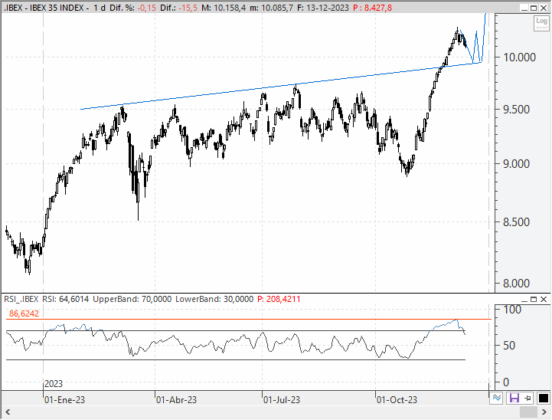Click the 'LowerBand: 30,0000' text
The image size is (552, 420).
[x=214, y=299]
